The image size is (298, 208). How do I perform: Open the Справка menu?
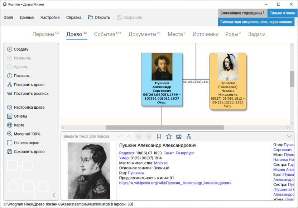(74, 18)
